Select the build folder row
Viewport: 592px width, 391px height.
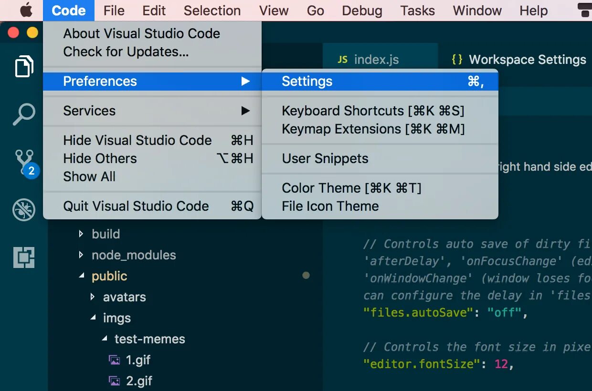point(185,234)
